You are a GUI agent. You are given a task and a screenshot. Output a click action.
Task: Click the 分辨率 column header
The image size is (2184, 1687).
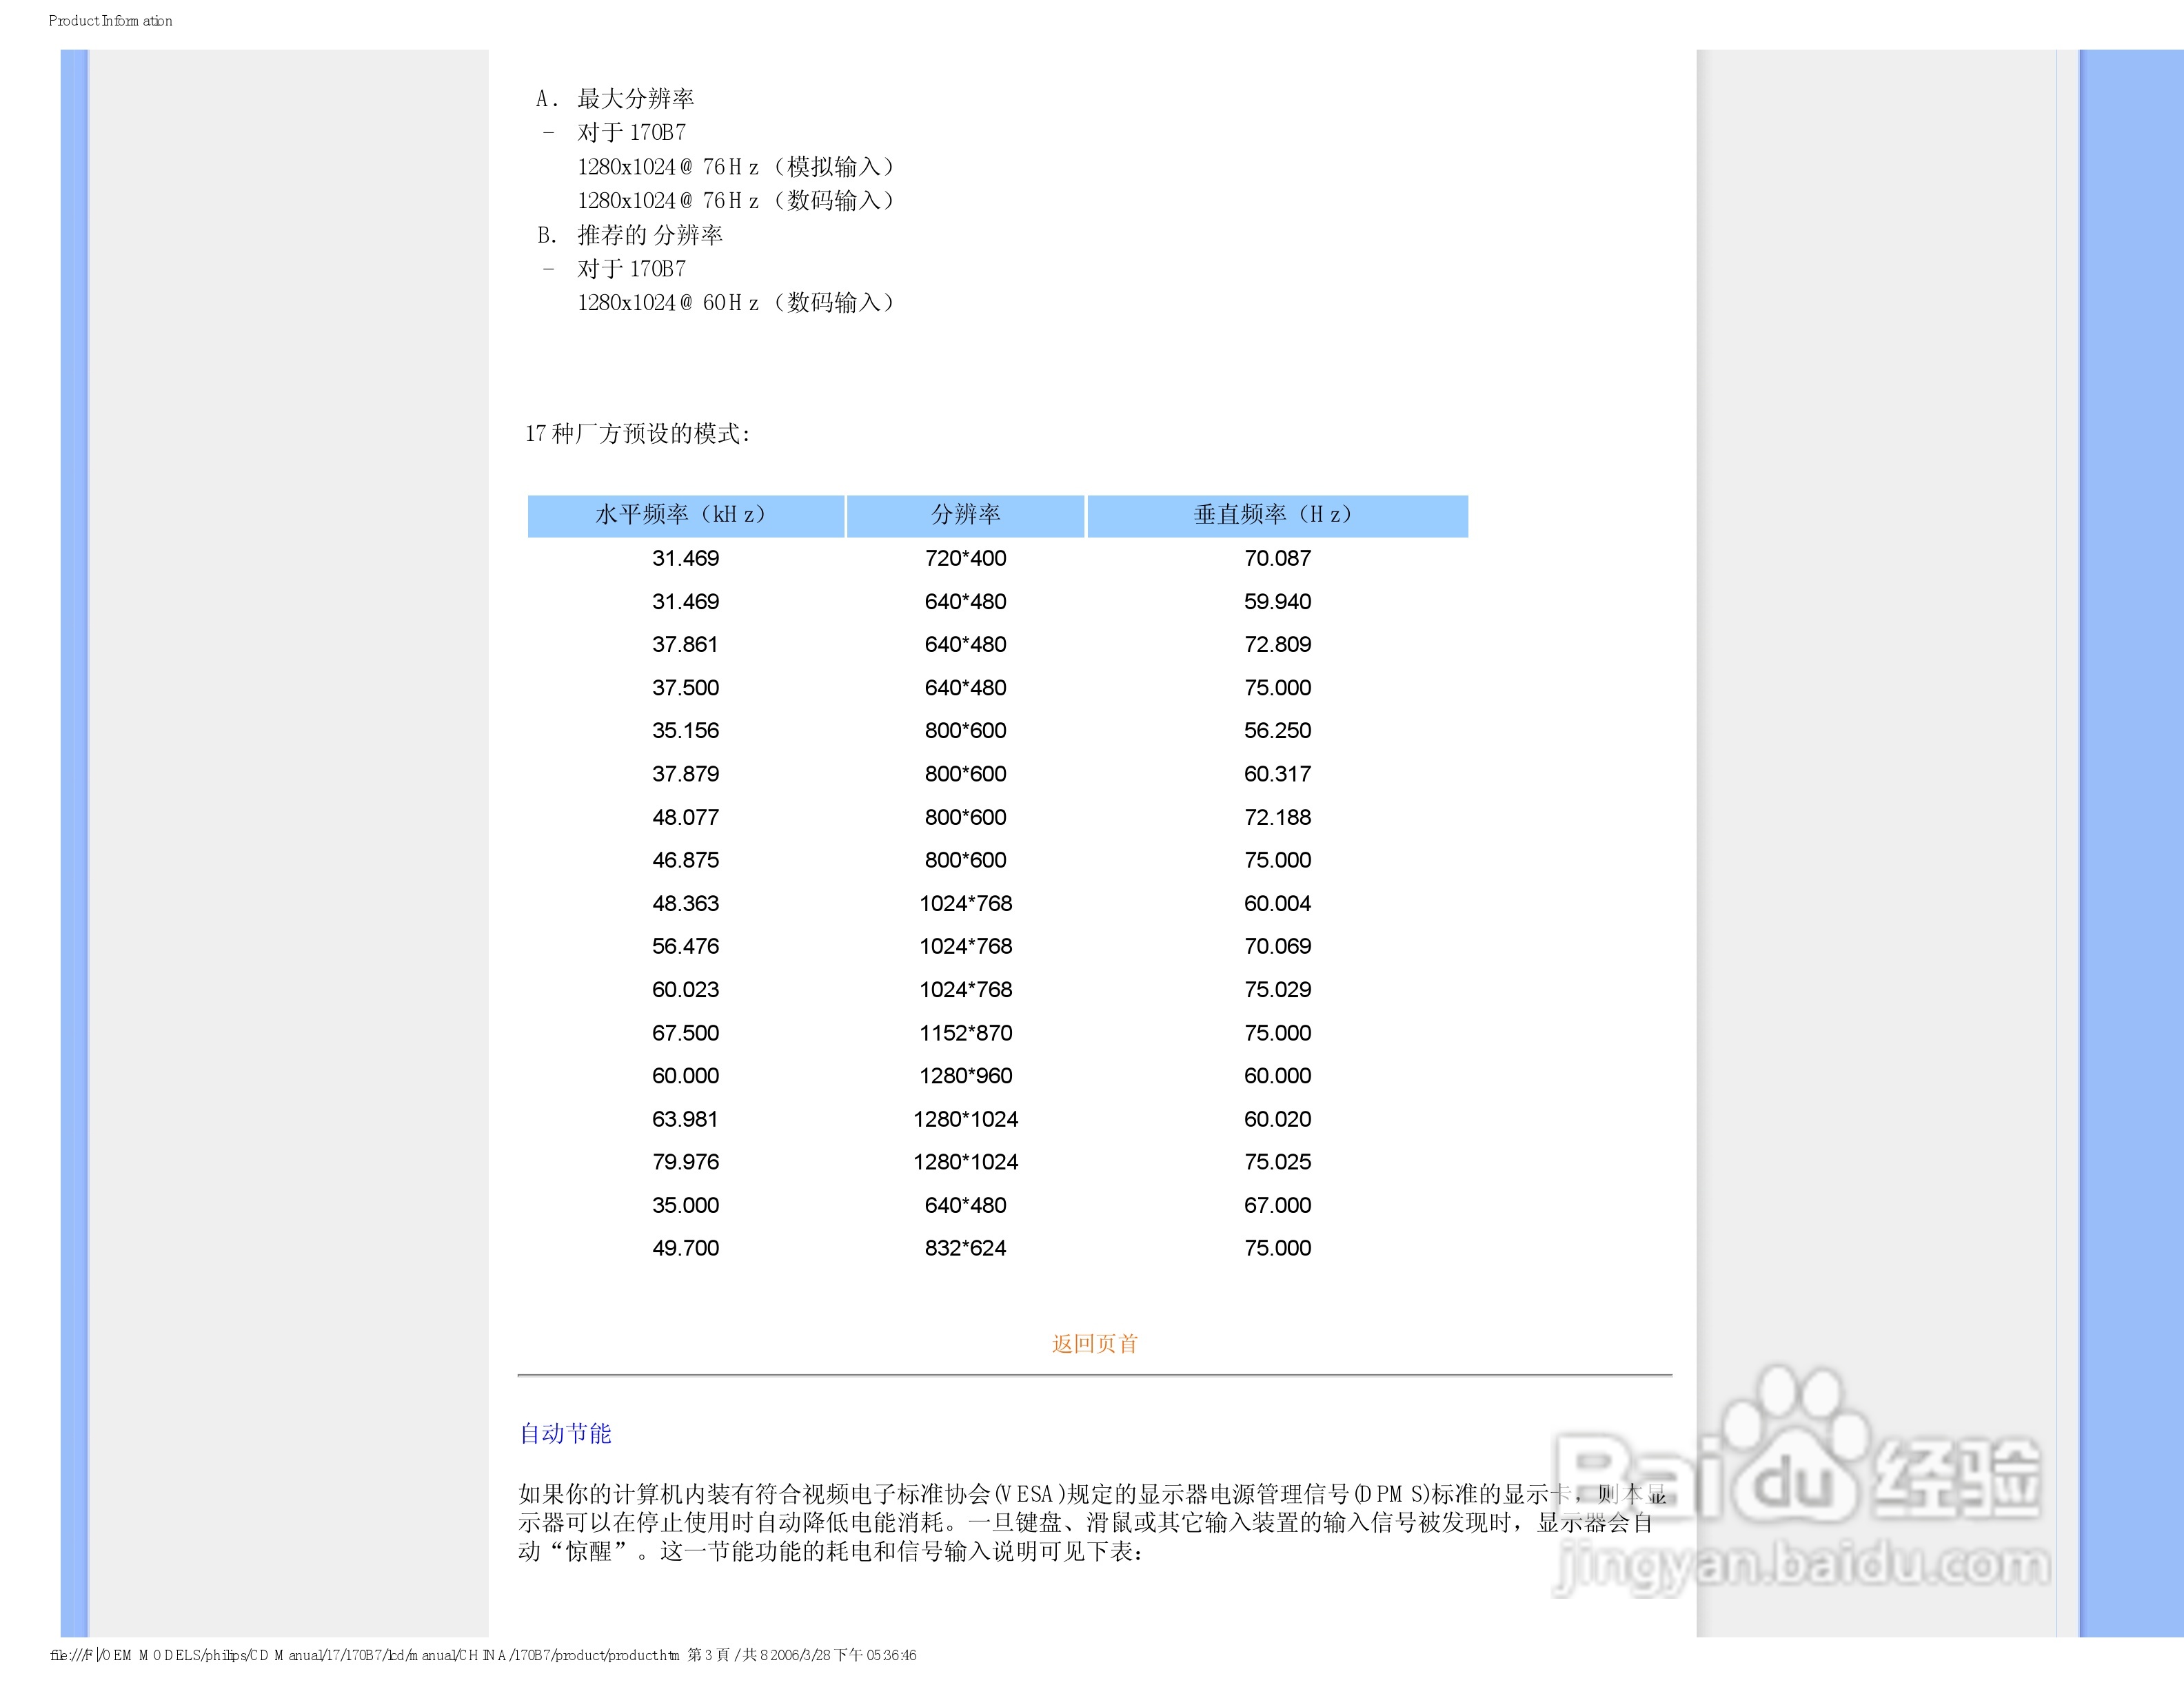click(965, 515)
